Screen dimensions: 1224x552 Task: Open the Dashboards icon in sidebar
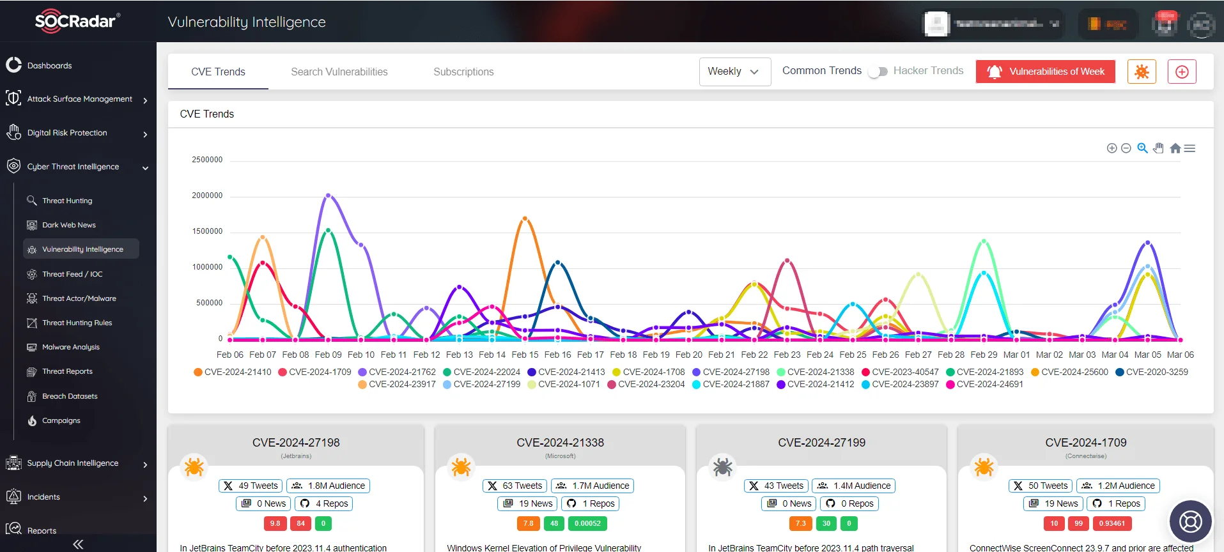click(13, 65)
